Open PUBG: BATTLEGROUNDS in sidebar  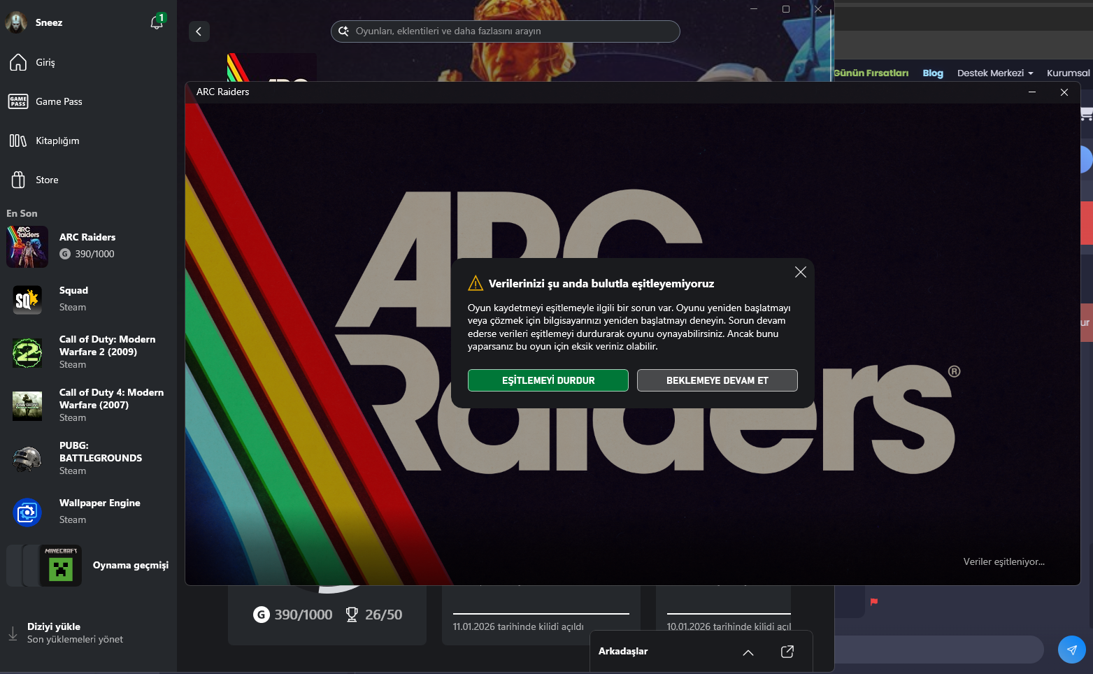tap(88, 458)
